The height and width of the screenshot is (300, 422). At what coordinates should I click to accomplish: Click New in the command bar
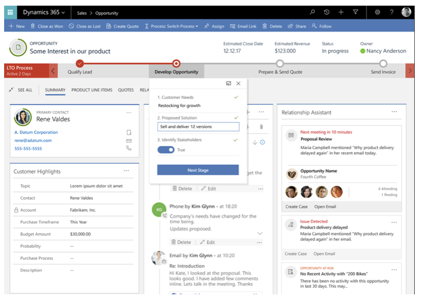coord(16,26)
